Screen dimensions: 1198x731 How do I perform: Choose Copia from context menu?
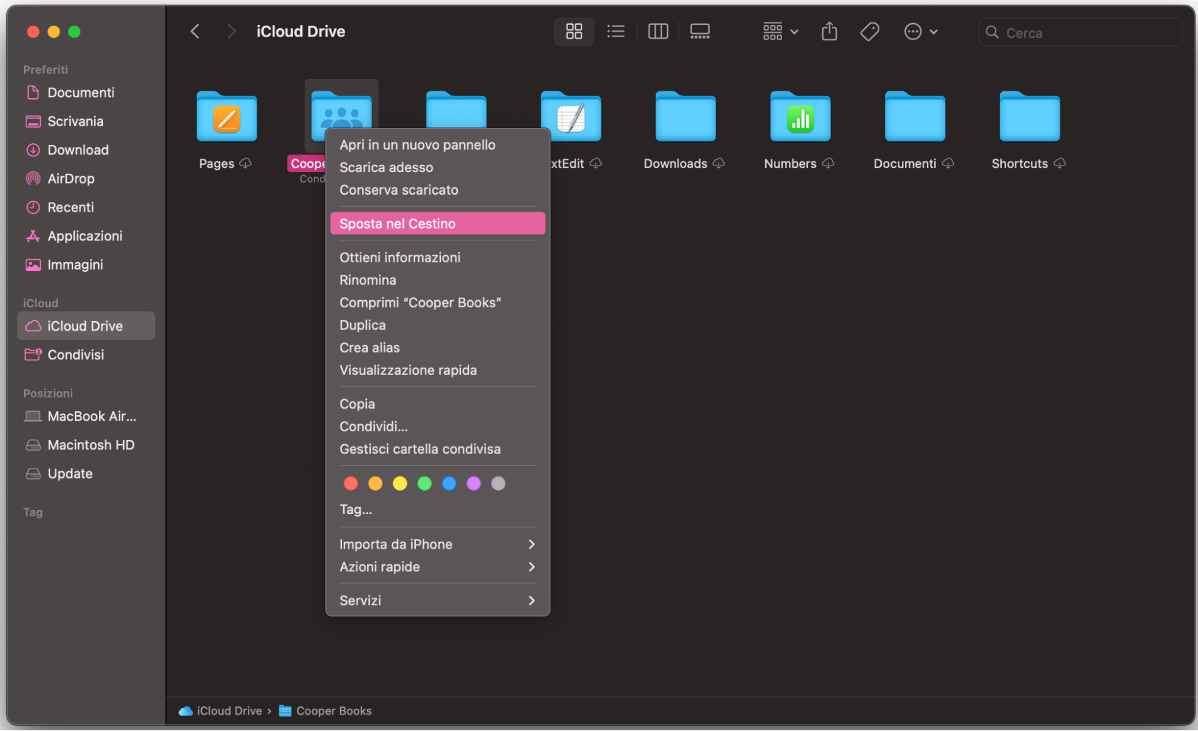[x=437, y=404]
